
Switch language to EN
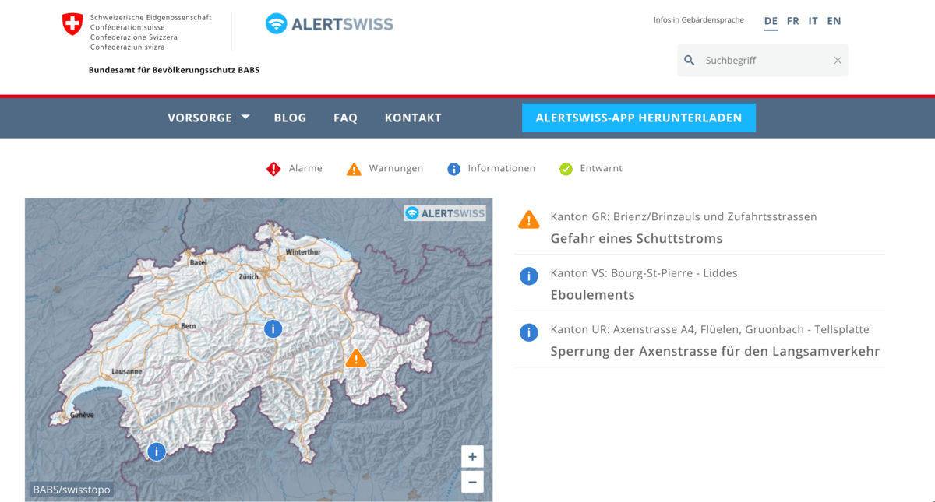click(834, 21)
